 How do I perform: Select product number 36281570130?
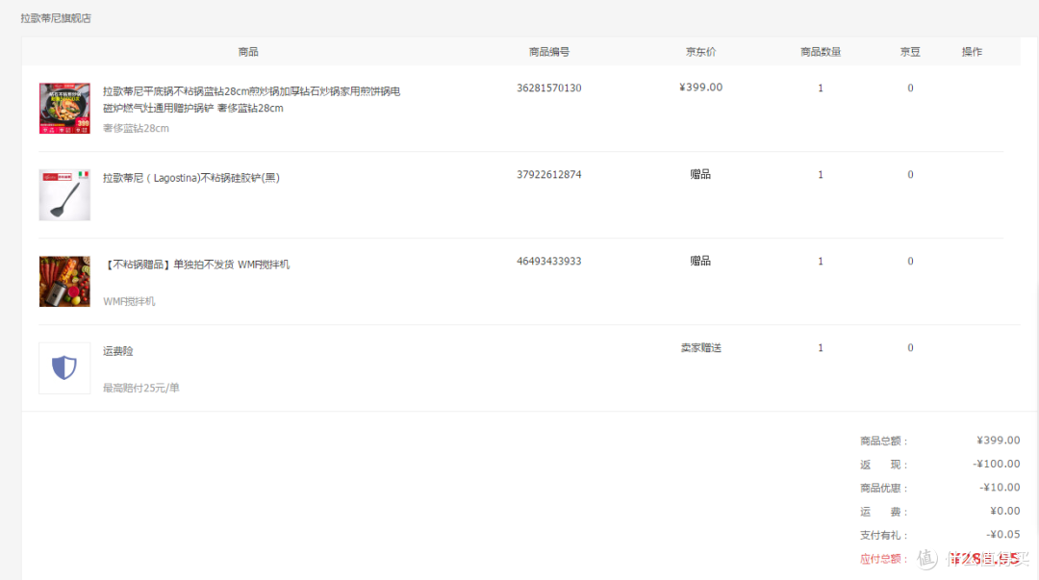point(549,88)
